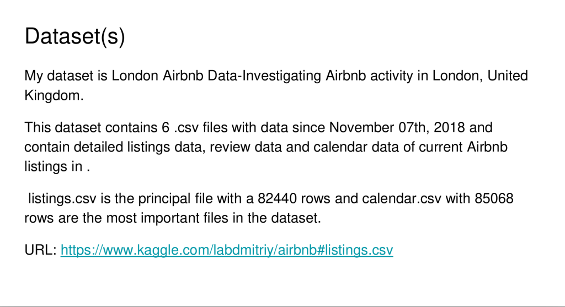The height and width of the screenshot is (307, 565).
Task: Click the word "Kingdom." in first paragraph
Action: 54,95
